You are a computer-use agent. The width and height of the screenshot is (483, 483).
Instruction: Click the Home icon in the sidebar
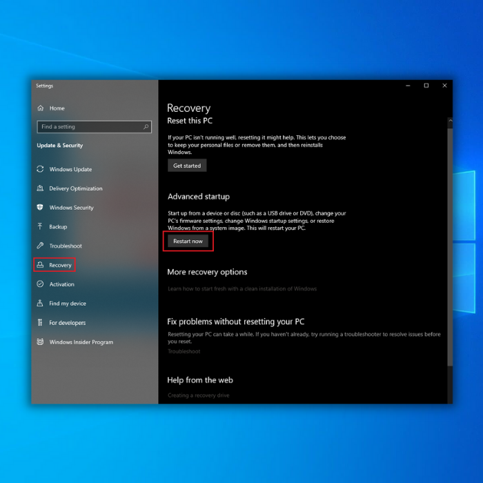click(x=40, y=108)
